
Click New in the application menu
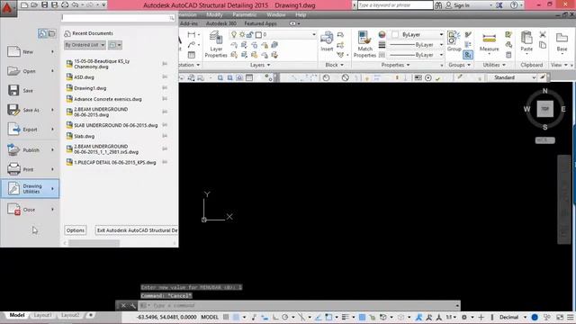point(30,52)
